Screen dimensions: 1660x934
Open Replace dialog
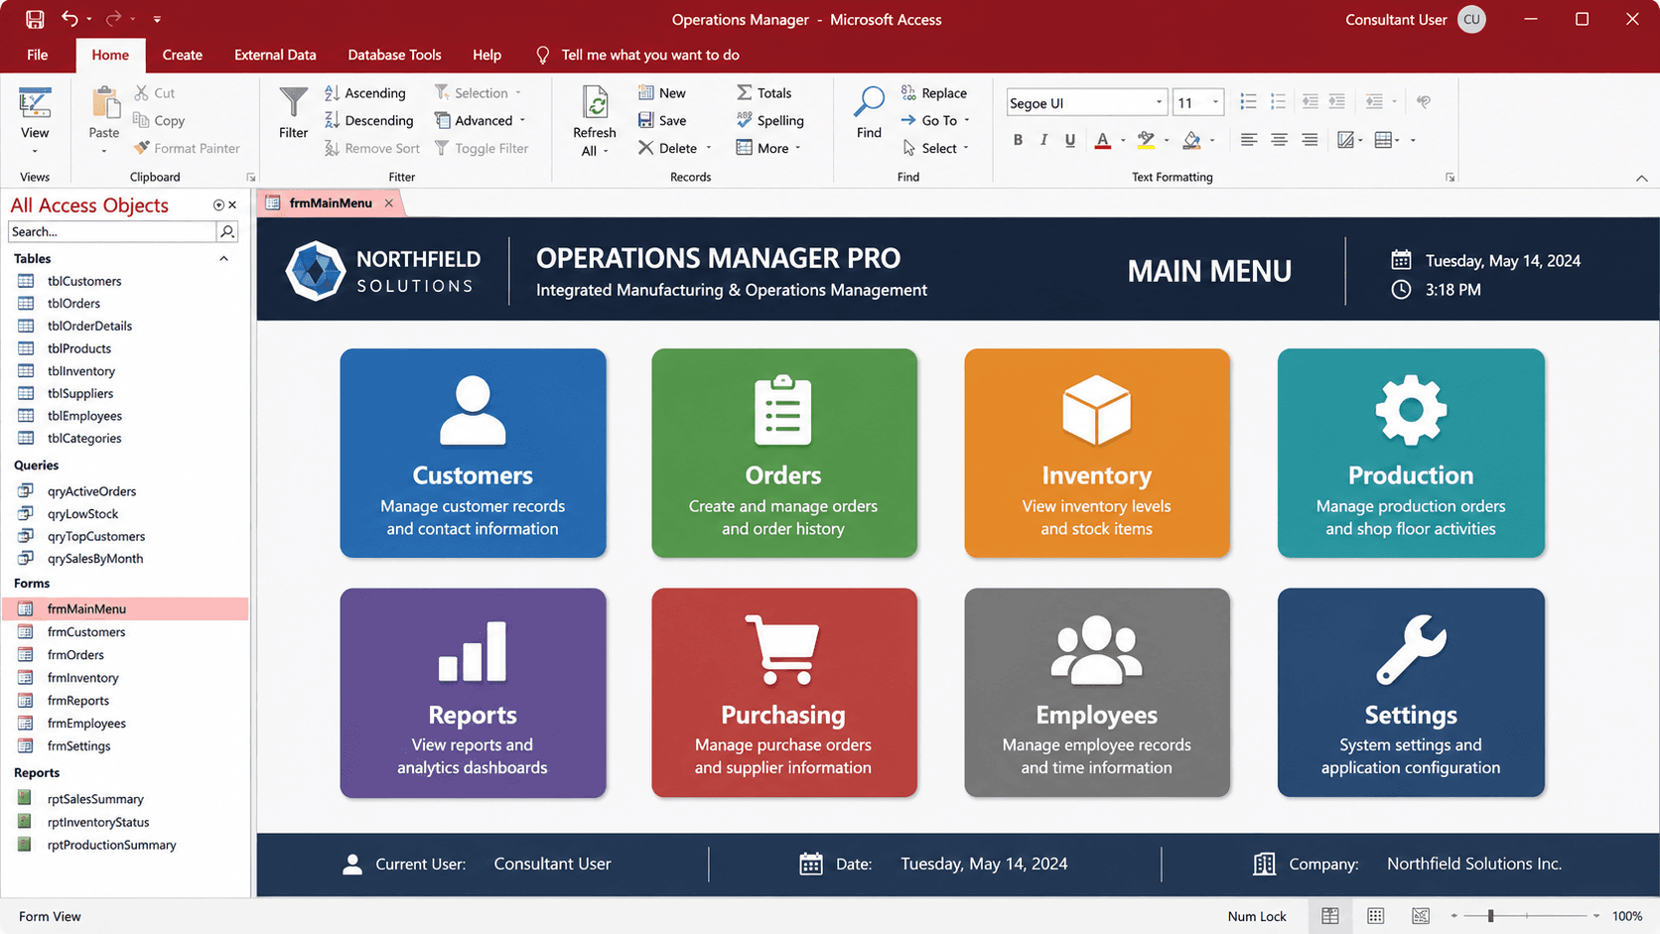tap(933, 92)
